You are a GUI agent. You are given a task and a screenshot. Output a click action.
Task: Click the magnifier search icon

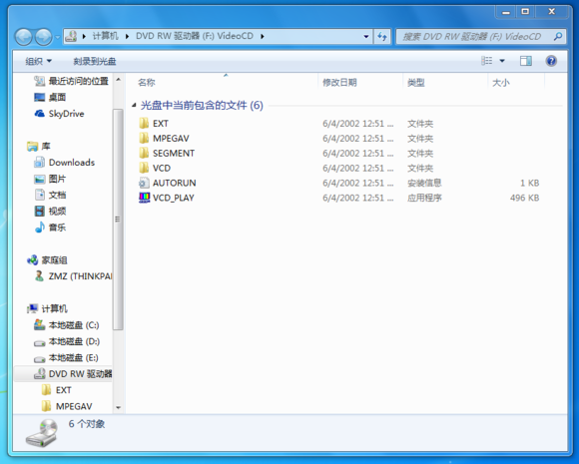coord(558,36)
